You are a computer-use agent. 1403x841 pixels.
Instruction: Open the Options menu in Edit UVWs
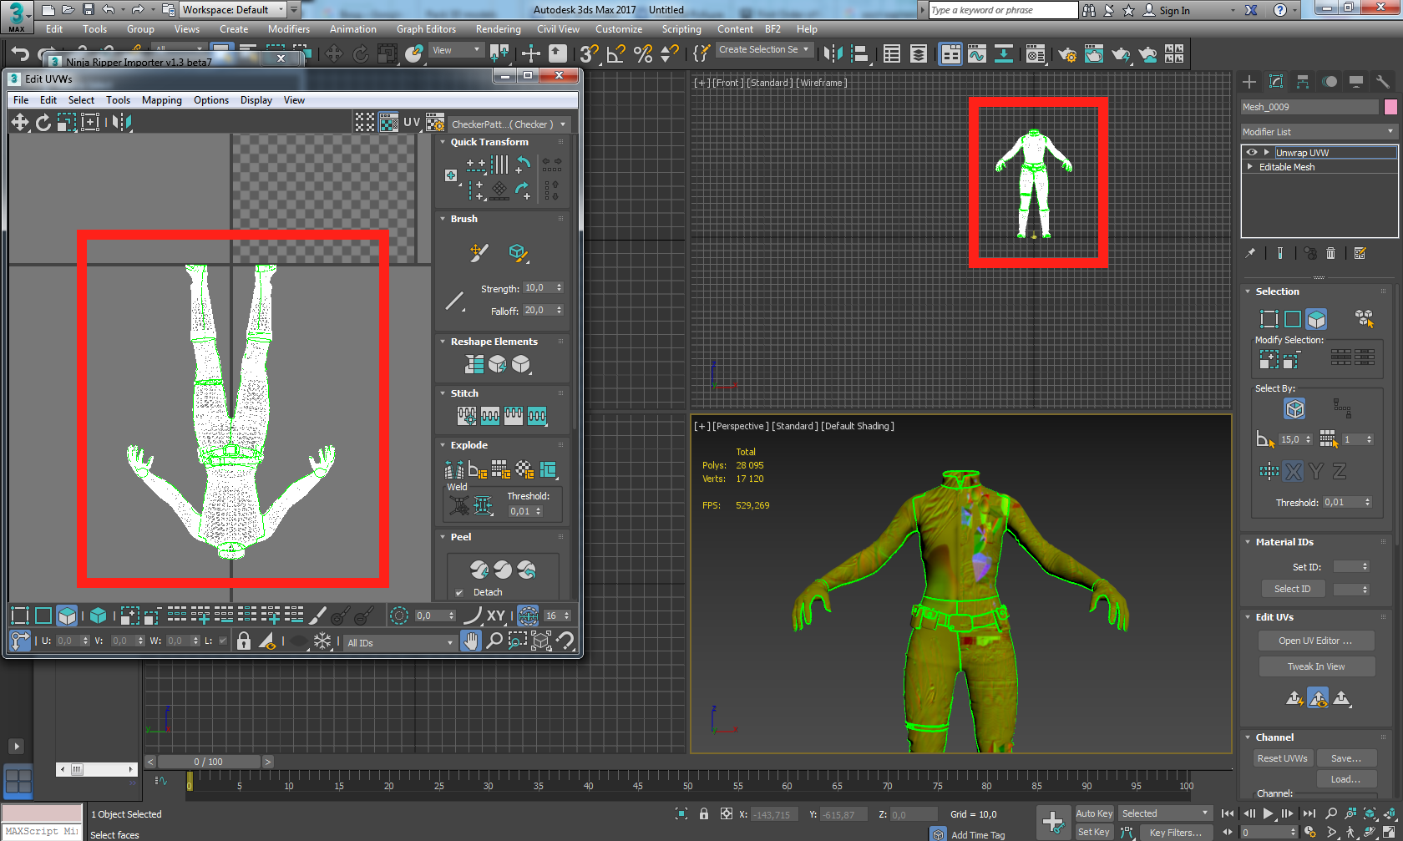[211, 100]
